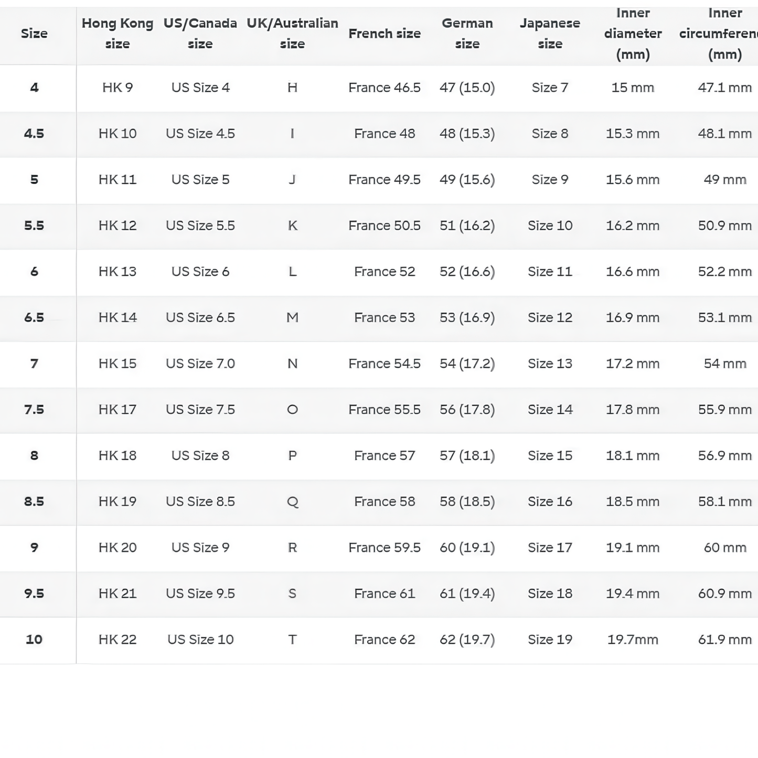Select the Inner circumference column header
The height and width of the screenshot is (758, 758).
click(724, 34)
